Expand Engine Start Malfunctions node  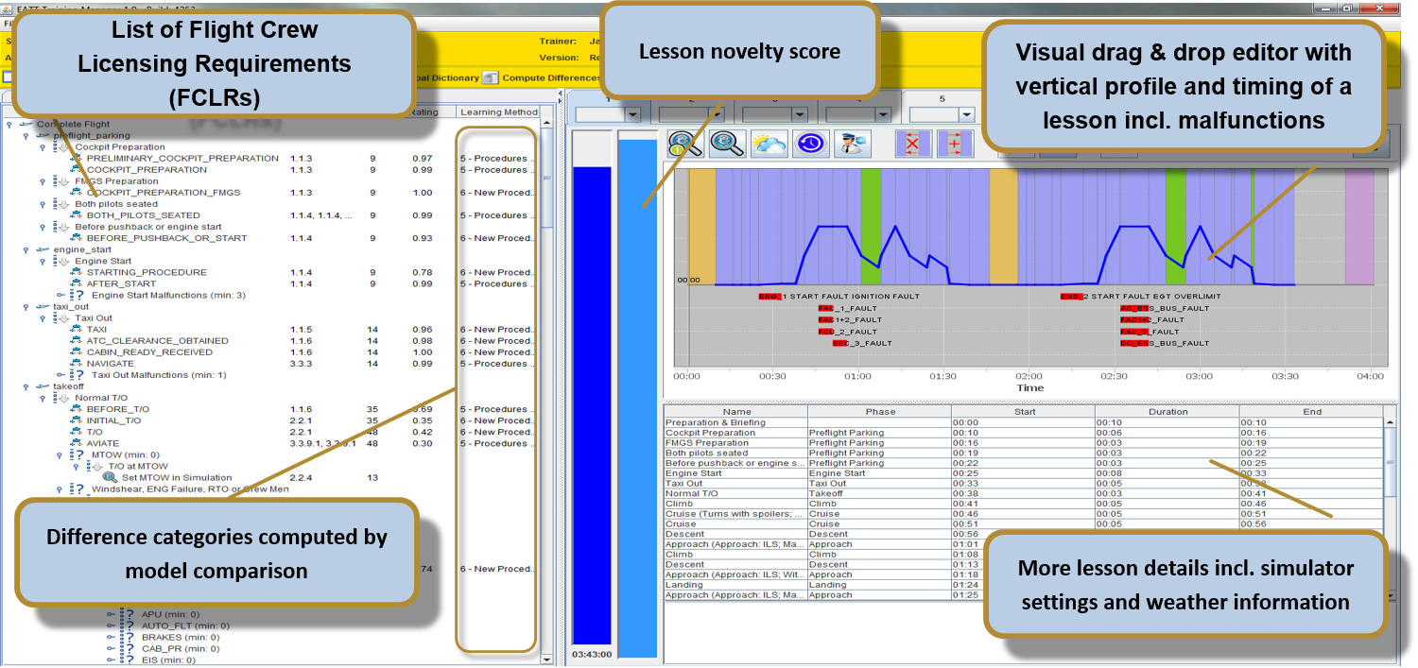click(x=59, y=296)
